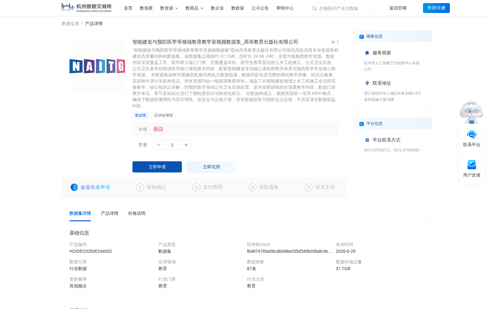Open the 首页 nav item
The height and width of the screenshot is (309, 494).
[x=128, y=8]
